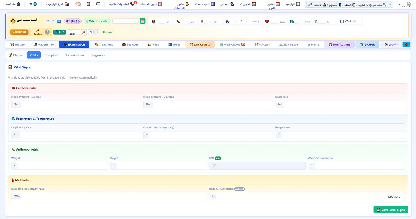Open the Patient Info tab
The image size is (416, 219).
pyautogui.click(x=44, y=44)
